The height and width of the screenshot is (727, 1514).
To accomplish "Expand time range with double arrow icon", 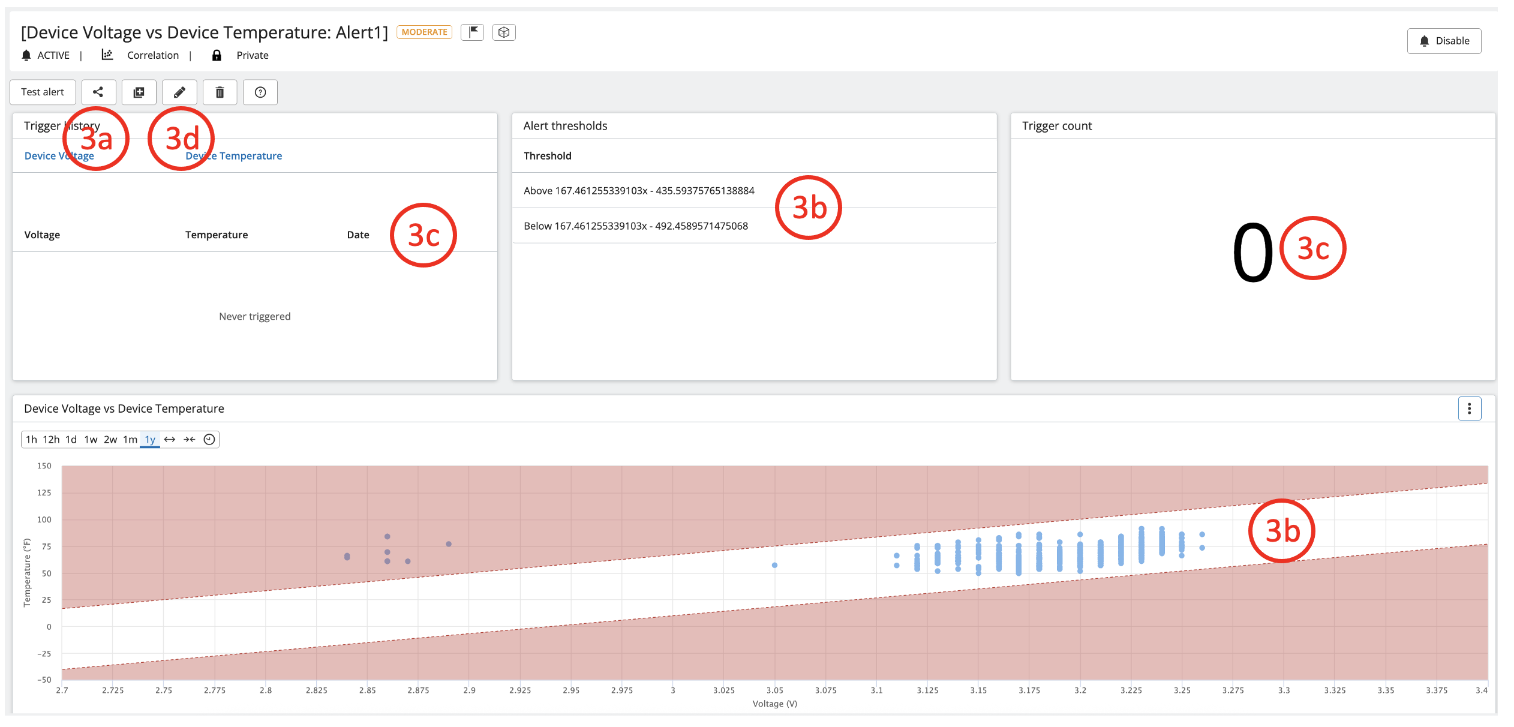I will click(170, 439).
